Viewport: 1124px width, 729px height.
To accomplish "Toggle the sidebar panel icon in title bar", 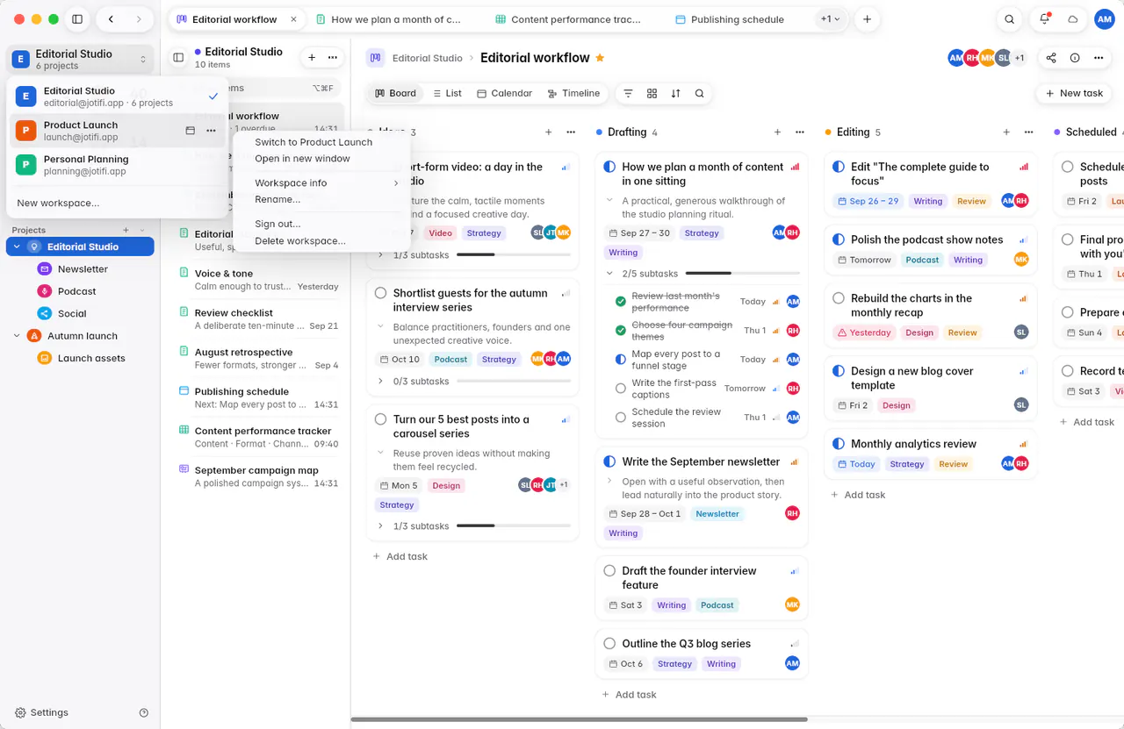I will pos(77,19).
